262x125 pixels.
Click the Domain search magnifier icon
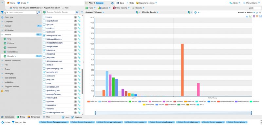click(77, 12)
